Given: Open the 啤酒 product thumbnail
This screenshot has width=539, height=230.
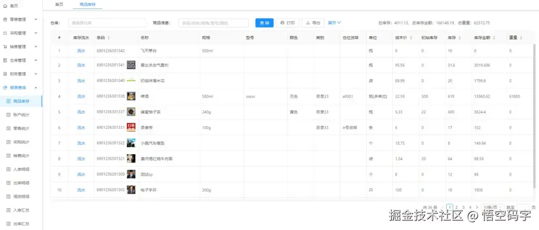Looking at the screenshot, I should click(x=131, y=96).
